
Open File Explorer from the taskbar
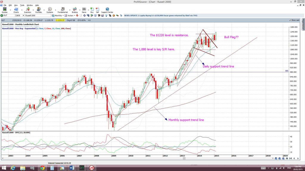23,168
